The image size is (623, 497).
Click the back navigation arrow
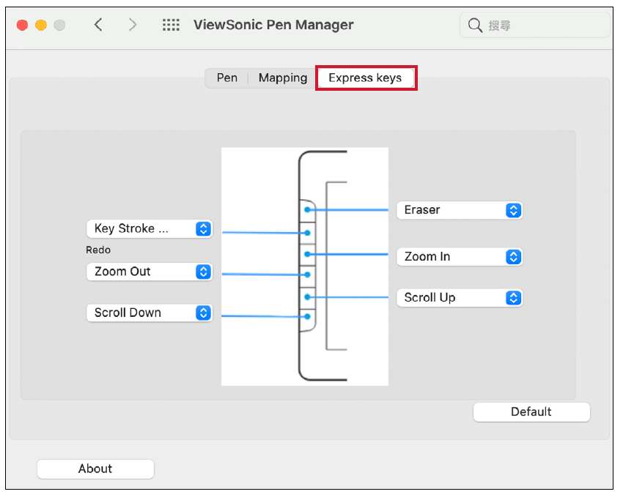[98, 25]
